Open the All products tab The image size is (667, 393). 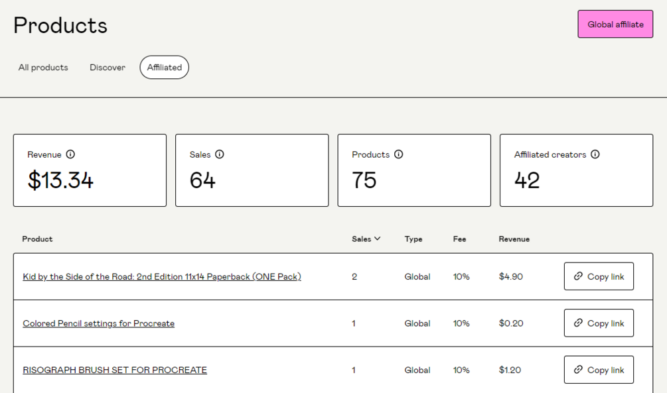tap(43, 68)
